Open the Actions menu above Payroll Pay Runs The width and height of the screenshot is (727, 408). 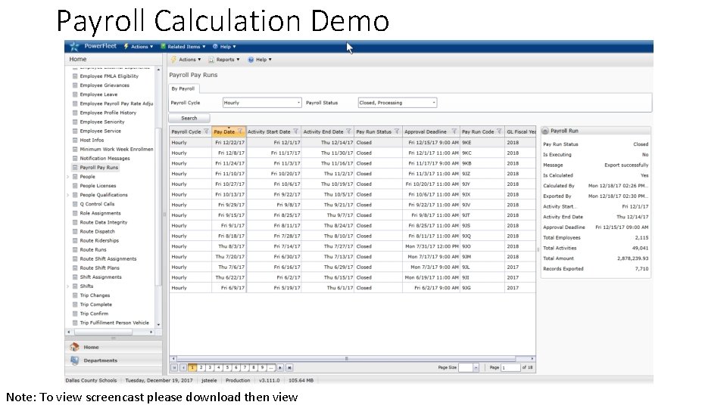(186, 60)
